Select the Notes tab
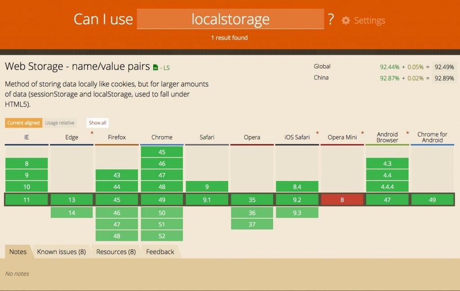The image size is (460, 291). 18,252
